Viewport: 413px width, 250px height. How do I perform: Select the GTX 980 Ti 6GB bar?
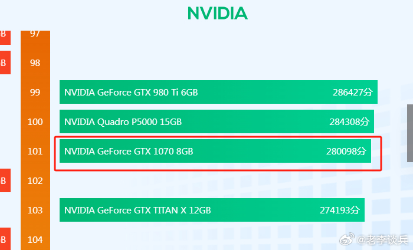point(218,92)
